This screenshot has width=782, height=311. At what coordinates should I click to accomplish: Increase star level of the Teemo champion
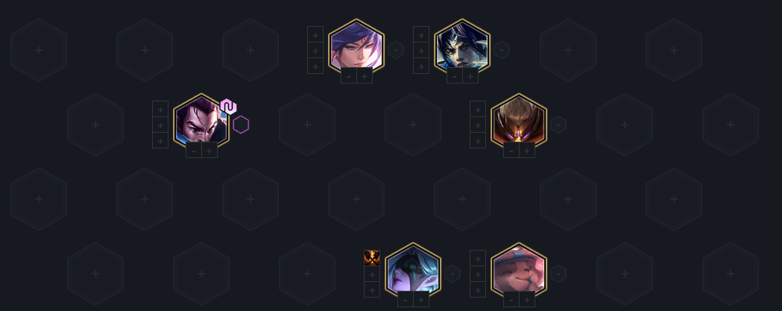tap(527, 300)
